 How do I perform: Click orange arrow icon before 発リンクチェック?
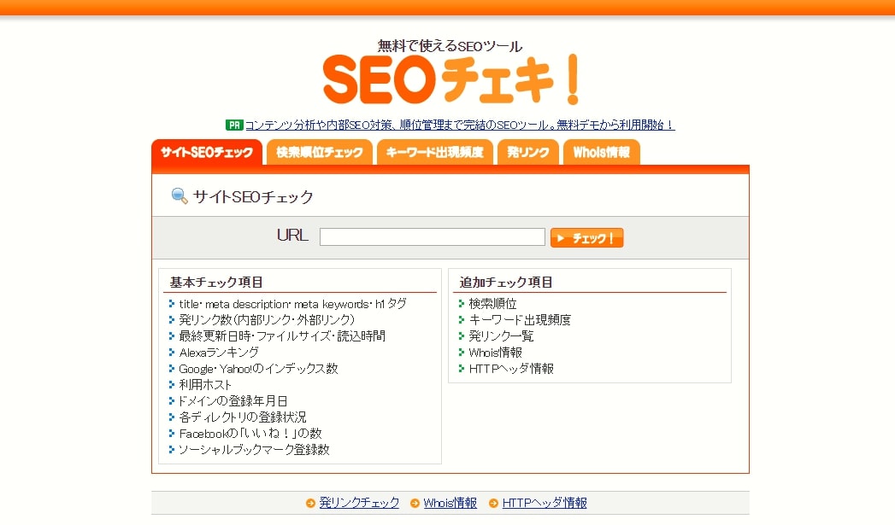(x=310, y=504)
